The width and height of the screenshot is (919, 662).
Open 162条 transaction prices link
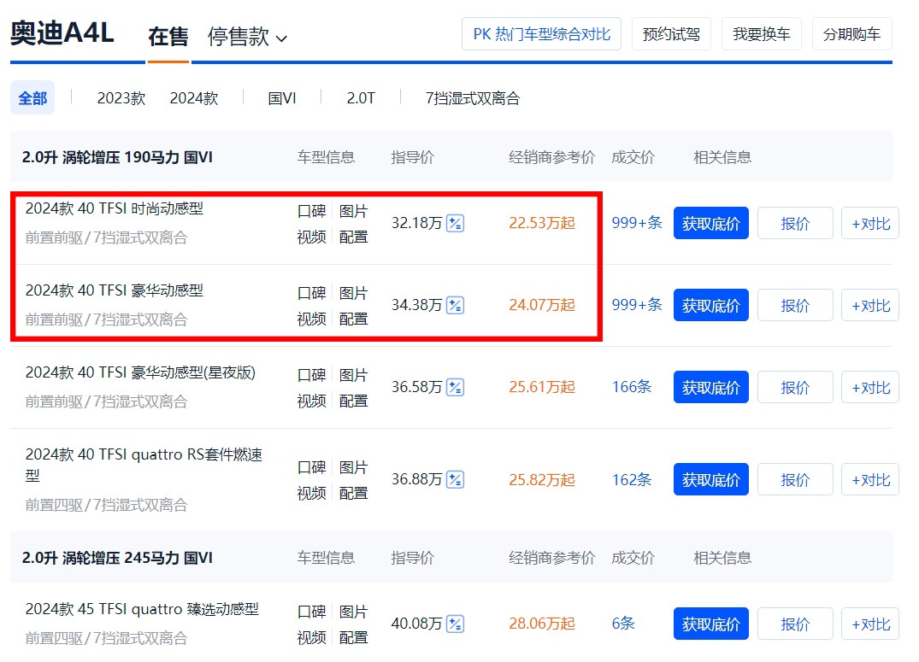(632, 479)
